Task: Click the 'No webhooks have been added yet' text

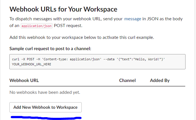Action: coord(45,92)
